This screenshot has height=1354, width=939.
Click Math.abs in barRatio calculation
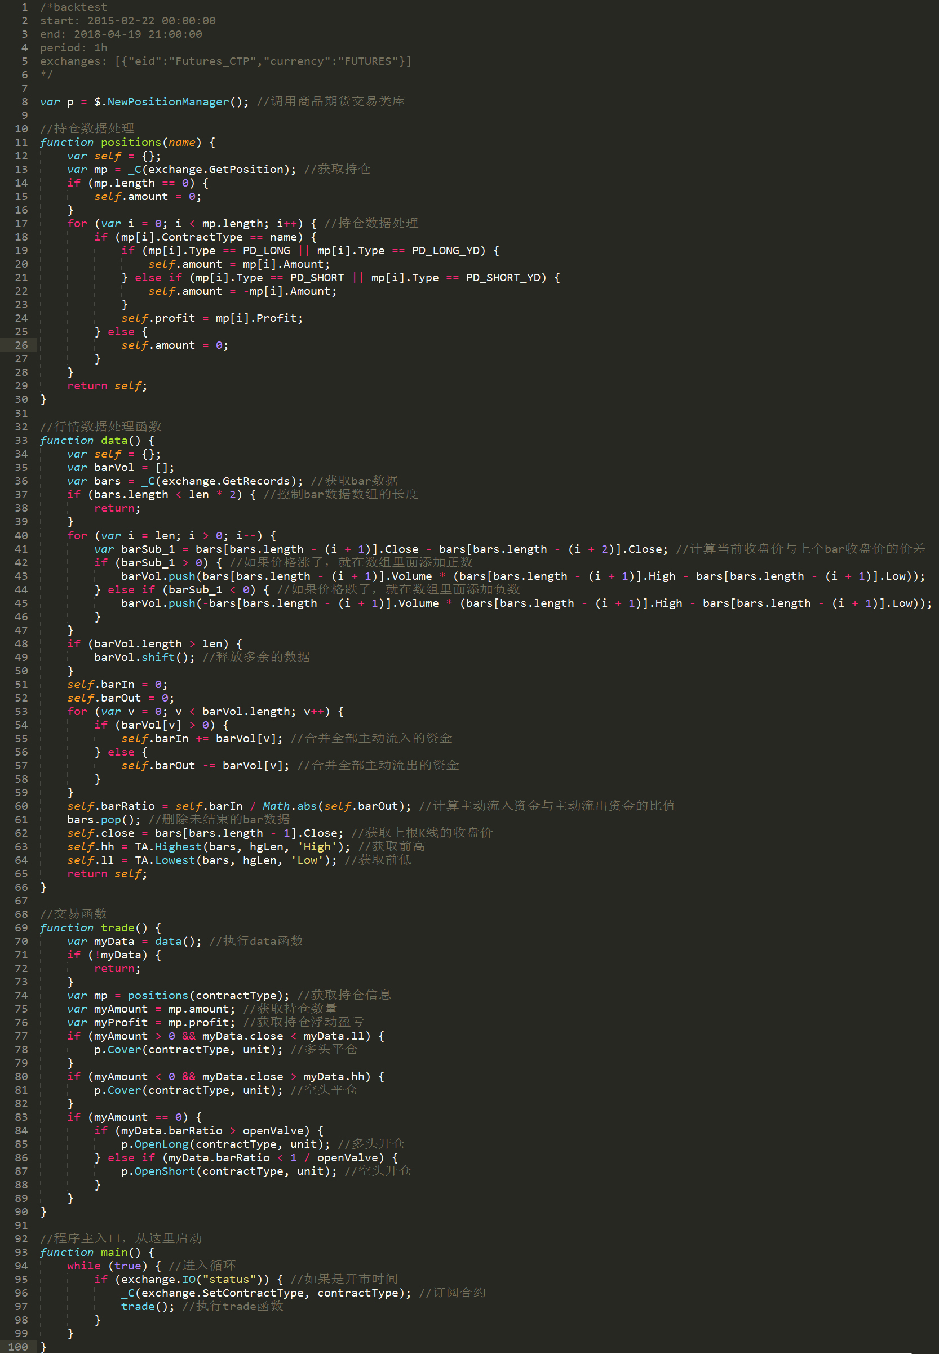[290, 806]
